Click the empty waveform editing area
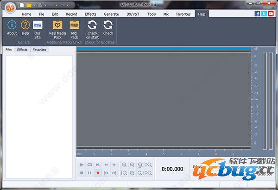 pyautogui.click(x=164, y=100)
